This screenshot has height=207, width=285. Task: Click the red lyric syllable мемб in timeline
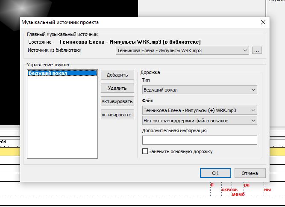coord(238,194)
